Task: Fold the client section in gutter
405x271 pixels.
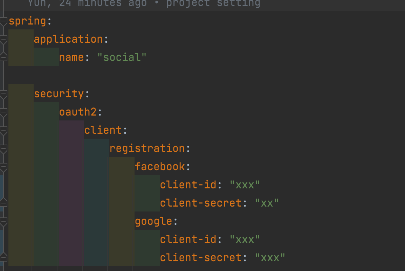Action: [x=4, y=131]
